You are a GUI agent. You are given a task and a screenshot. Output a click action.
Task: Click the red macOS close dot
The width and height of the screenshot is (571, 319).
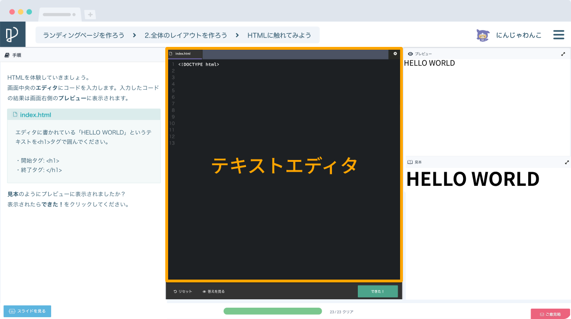pyautogui.click(x=12, y=12)
